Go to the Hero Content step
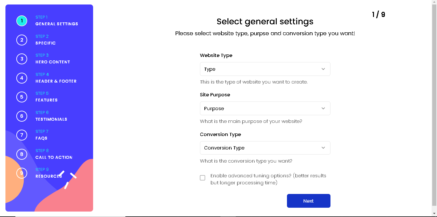 point(53,62)
